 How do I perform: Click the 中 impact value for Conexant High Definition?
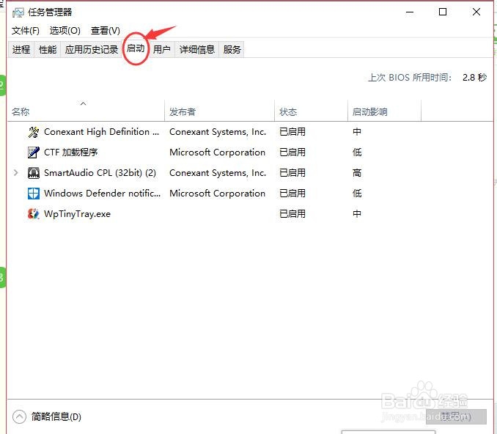pos(357,132)
